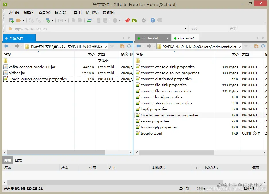Click the local back history dropdown arrow

[x=11, y=46]
